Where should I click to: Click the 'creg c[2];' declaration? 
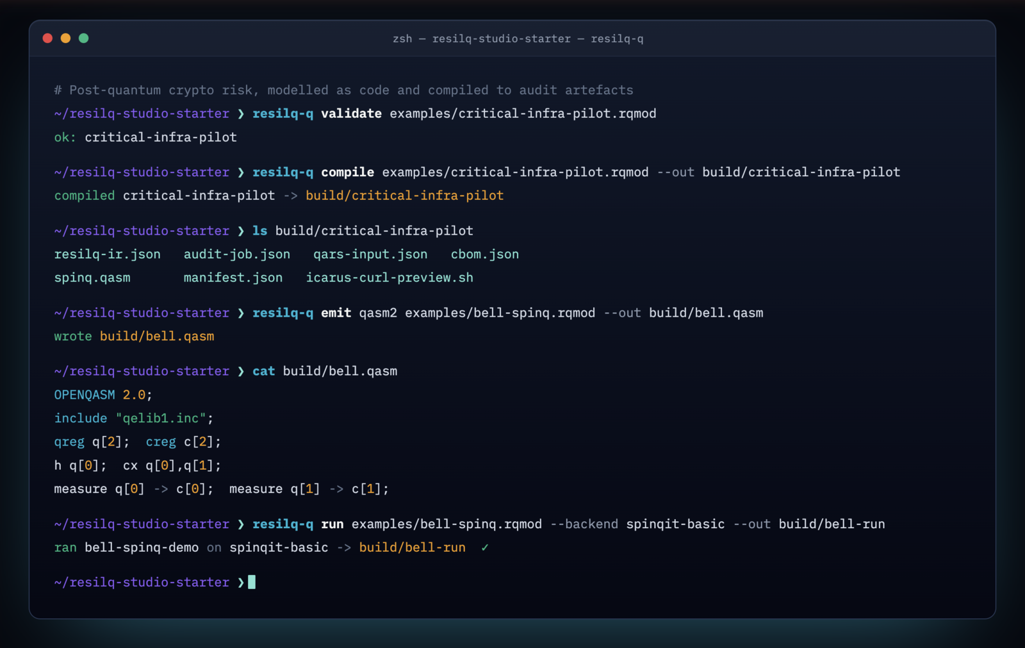[183, 442]
